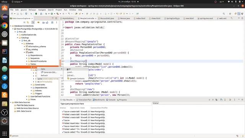Screen dimensions: 245x138
Task: Select Refresh in the context menu
Action: pos(50,76)
